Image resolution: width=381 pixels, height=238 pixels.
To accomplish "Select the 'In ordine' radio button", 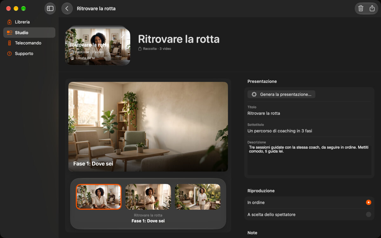I will point(368,202).
